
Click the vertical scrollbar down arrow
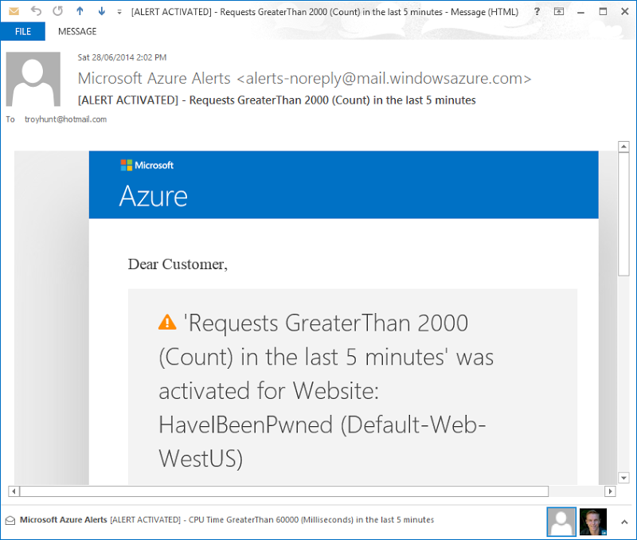pyautogui.click(x=624, y=478)
